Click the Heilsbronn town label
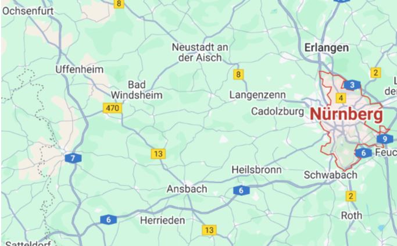 [256, 170]
